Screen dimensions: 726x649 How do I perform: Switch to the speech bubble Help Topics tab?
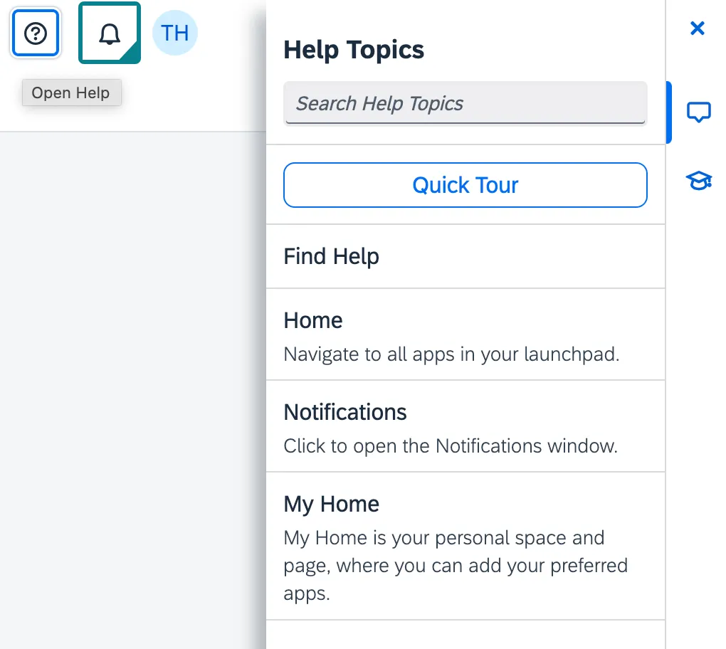click(x=698, y=112)
